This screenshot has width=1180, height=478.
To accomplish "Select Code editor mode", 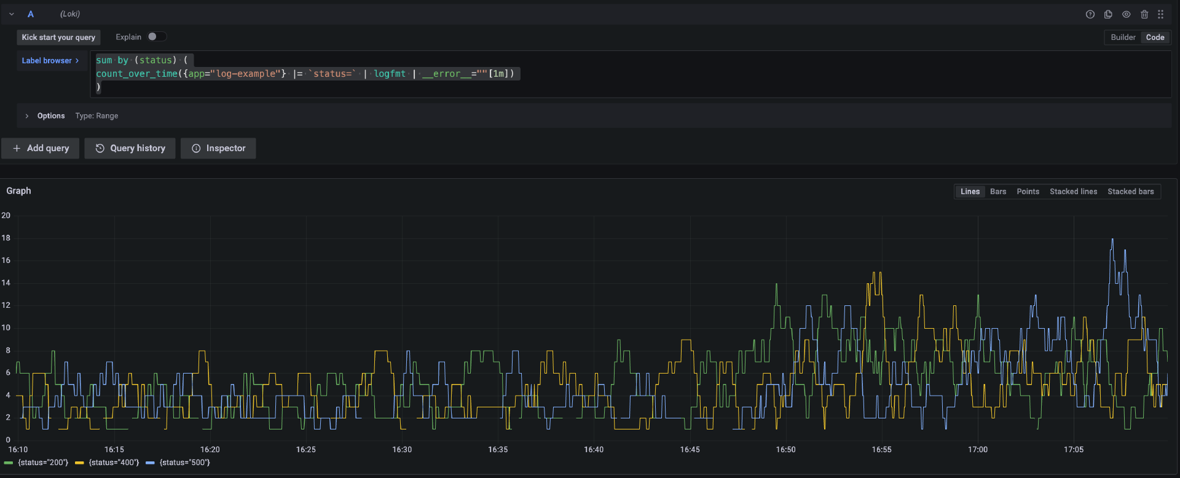I will (x=1155, y=37).
